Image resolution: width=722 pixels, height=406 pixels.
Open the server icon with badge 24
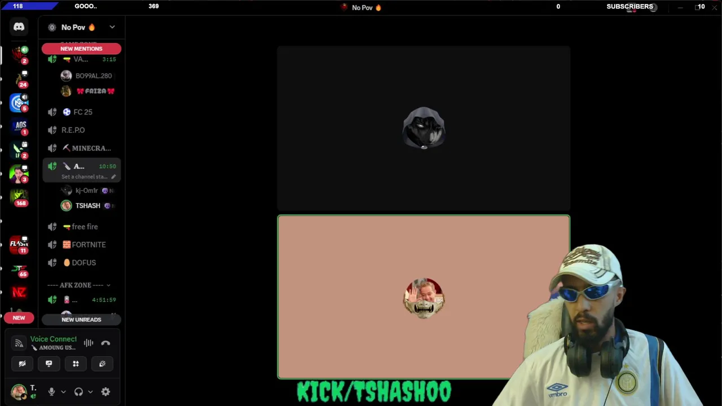19,79
